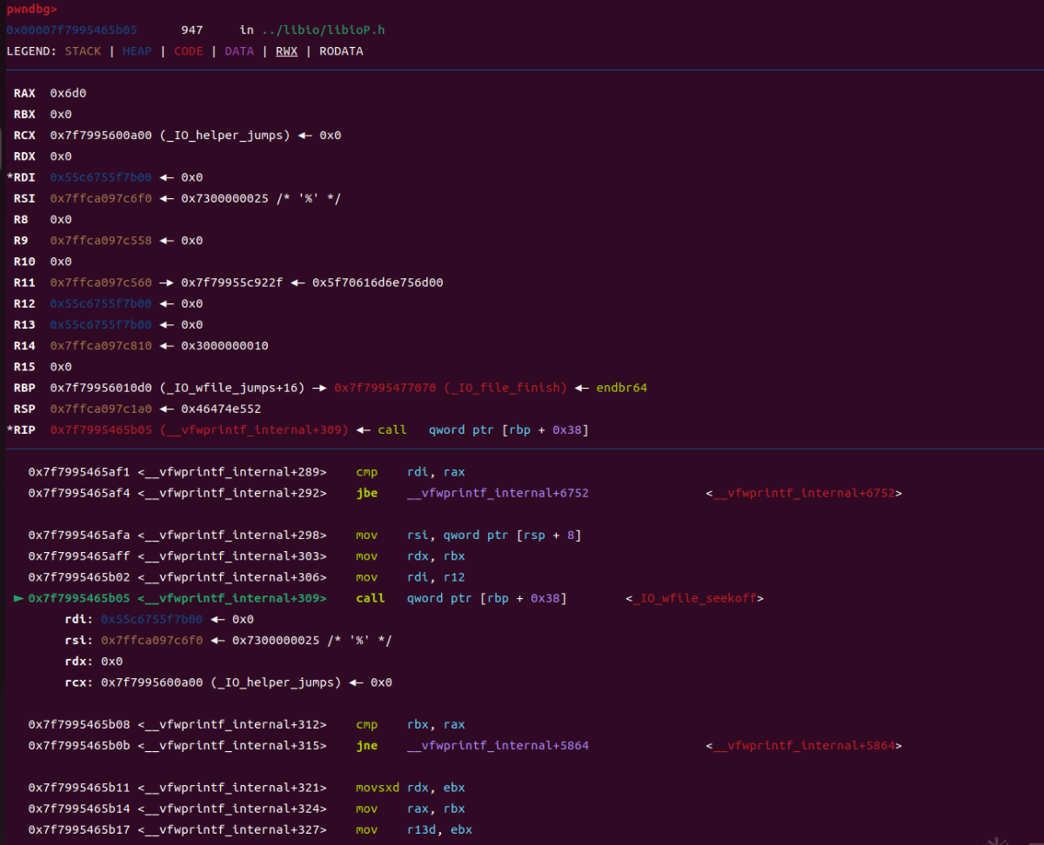Select the HEAP label in the legend
Screen dimensions: 1044x845
point(137,51)
